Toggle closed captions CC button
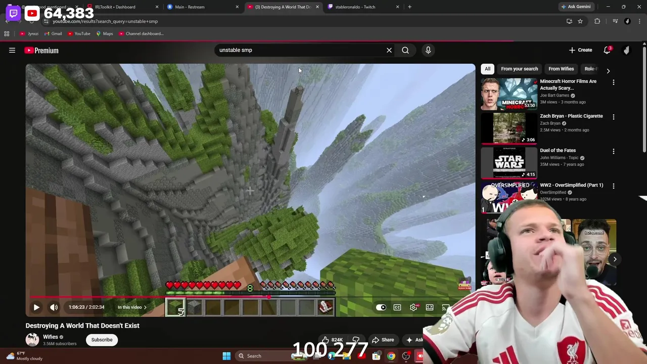This screenshot has height=364, width=647. coord(397,307)
